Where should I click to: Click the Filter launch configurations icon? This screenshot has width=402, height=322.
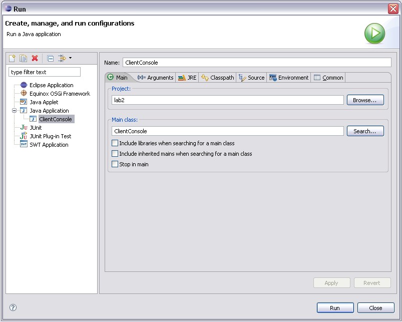(x=62, y=58)
